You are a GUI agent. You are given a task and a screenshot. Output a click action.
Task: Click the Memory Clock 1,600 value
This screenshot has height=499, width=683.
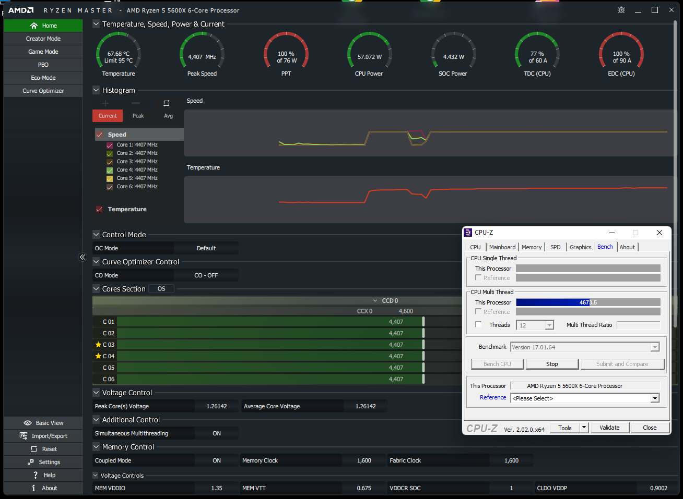click(364, 460)
